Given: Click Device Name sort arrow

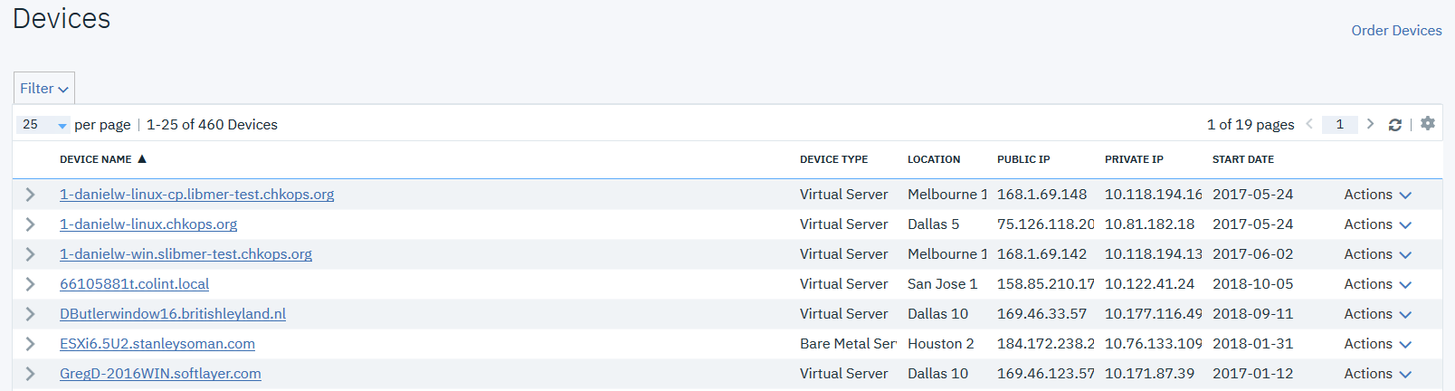Looking at the screenshot, I should tap(142, 159).
